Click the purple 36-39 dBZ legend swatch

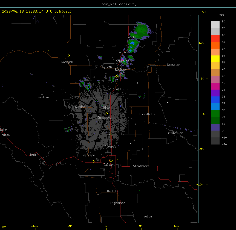pyautogui.click(x=215, y=93)
